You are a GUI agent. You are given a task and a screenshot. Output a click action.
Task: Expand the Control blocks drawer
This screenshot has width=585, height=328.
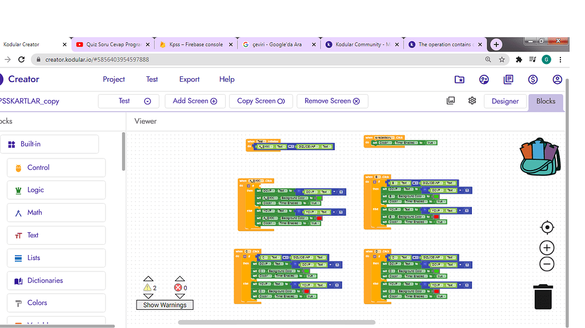(56, 168)
